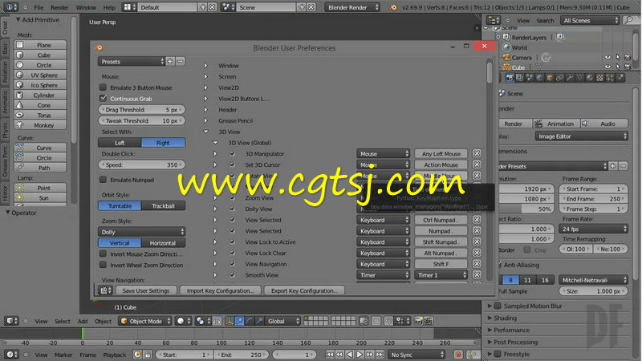The width and height of the screenshot is (642, 361).
Task: Play the animation in reverse
Action: [349, 355]
